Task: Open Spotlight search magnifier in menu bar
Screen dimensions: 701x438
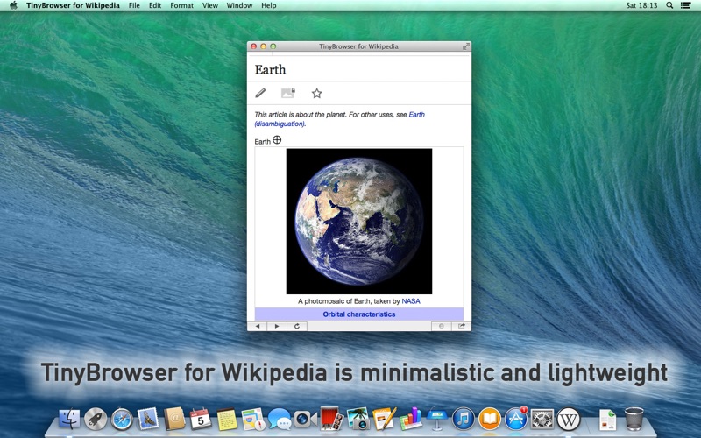Action: [x=669, y=5]
